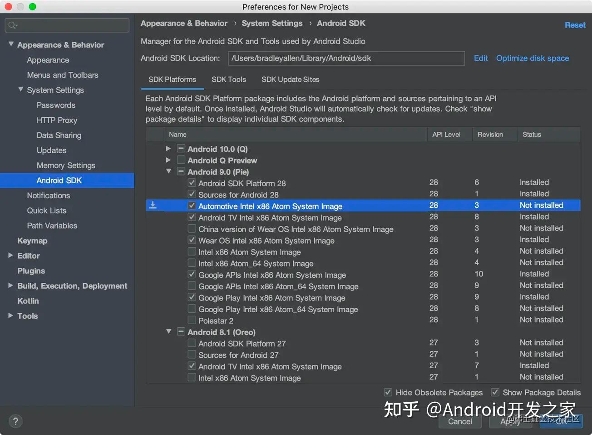Uncheck Hide Obsolete Packages
Viewport: 592px width, 435px height.
click(388, 392)
